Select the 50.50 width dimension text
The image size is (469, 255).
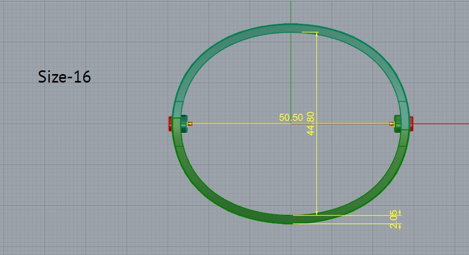pos(291,117)
